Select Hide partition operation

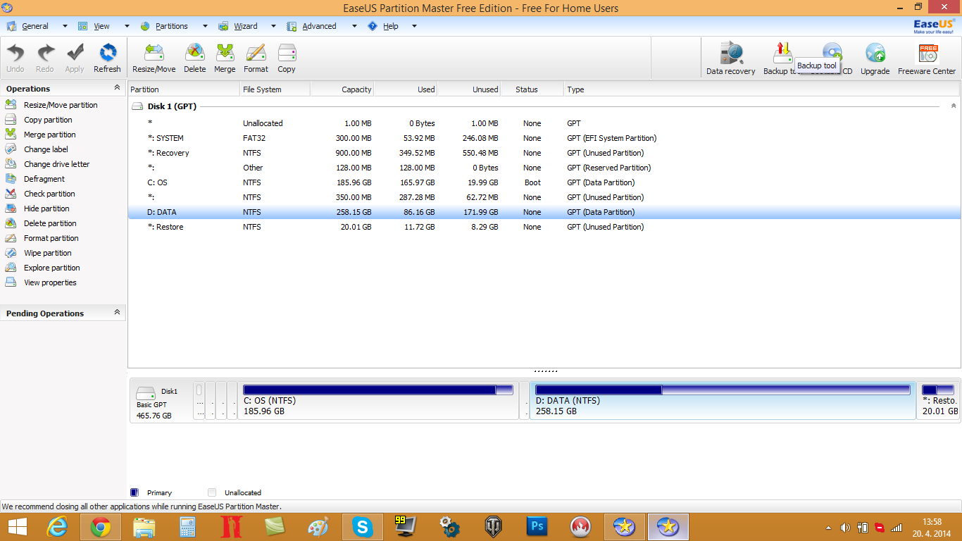point(46,209)
